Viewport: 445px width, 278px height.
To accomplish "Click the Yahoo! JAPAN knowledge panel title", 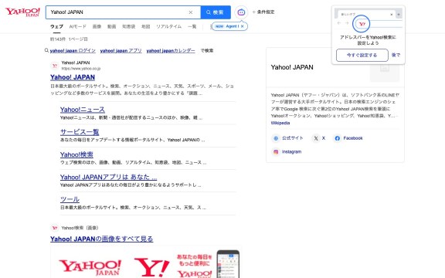I will point(292,67).
